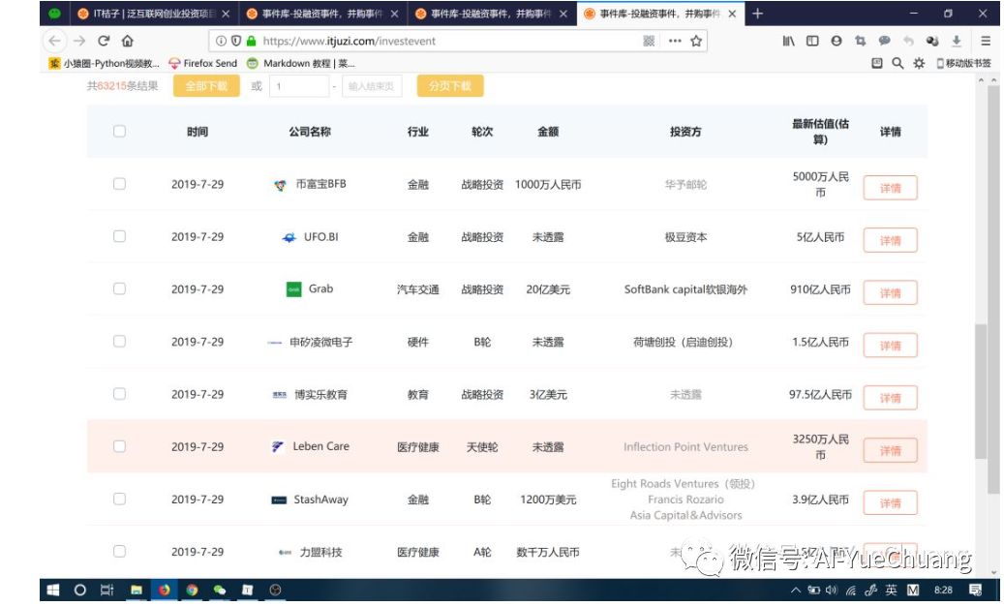Open 详情 for the Grab row
Image resolution: width=1004 pixels, height=606 pixels.
coord(890,293)
